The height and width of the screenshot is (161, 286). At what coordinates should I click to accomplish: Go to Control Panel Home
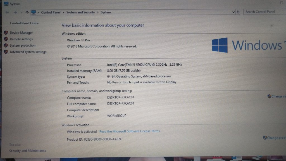tap(24, 23)
